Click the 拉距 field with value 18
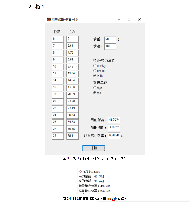This screenshot has height=202, width=190. 58,95
